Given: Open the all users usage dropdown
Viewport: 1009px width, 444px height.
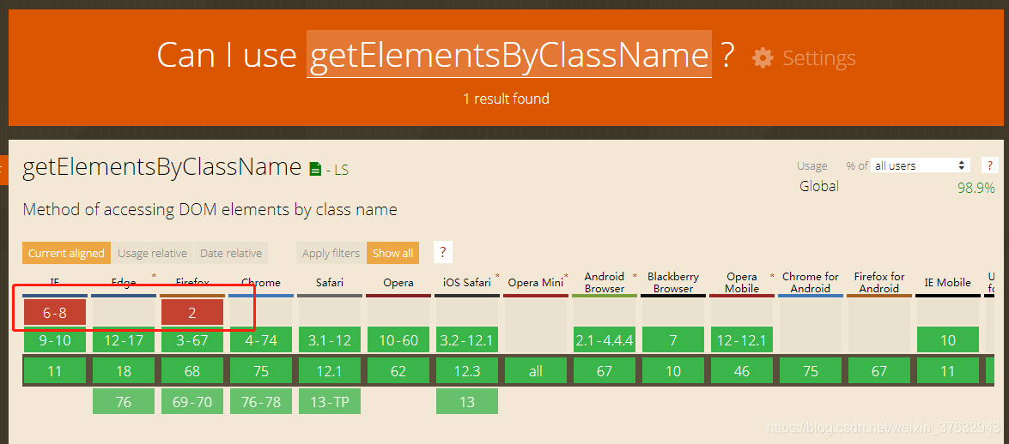Looking at the screenshot, I should tap(921, 165).
